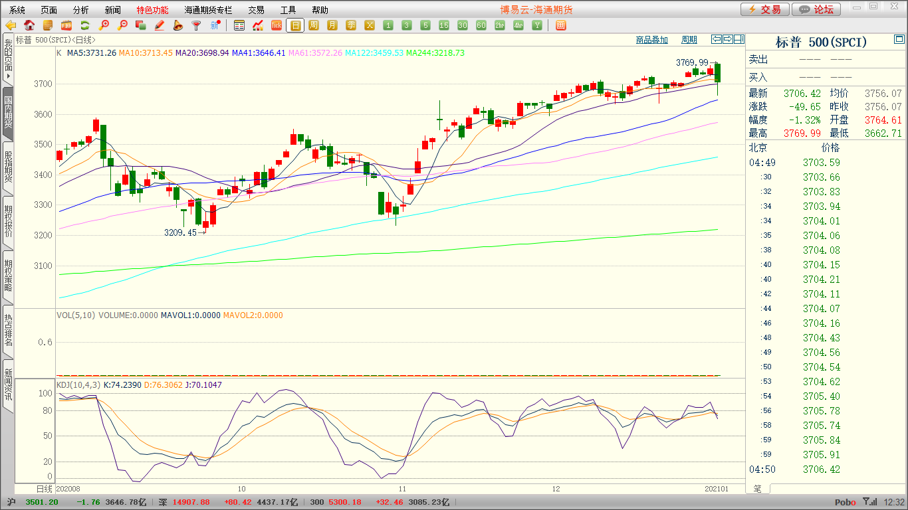Select the 1-minute period button

pos(388,26)
